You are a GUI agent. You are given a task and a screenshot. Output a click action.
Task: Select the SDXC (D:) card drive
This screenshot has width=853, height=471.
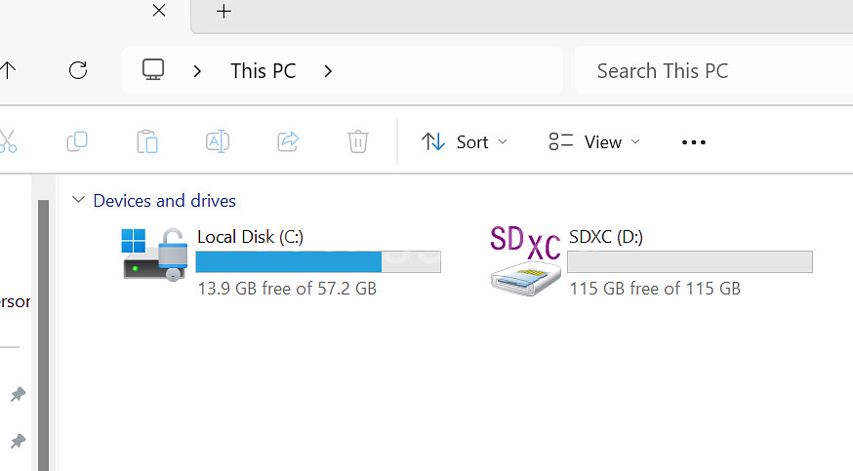pos(652,262)
